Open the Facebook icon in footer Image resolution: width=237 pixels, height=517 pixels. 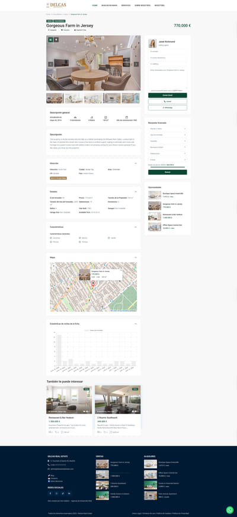tap(50, 493)
